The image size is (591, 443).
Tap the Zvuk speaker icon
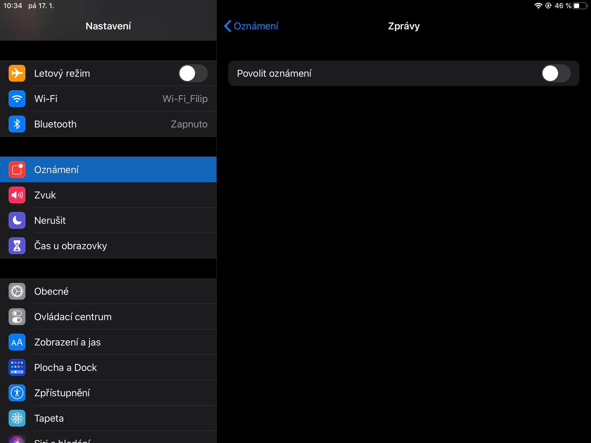click(x=17, y=195)
